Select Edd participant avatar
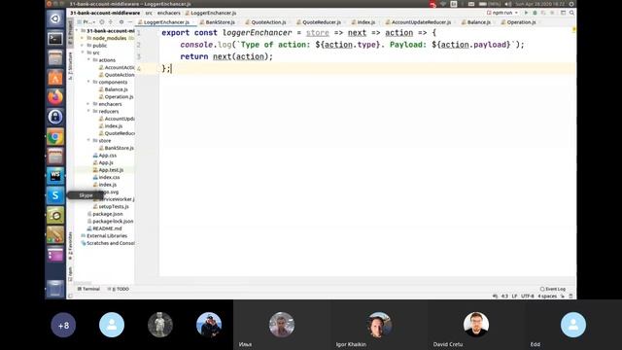This screenshot has width=622, height=350. pyautogui.click(x=572, y=325)
